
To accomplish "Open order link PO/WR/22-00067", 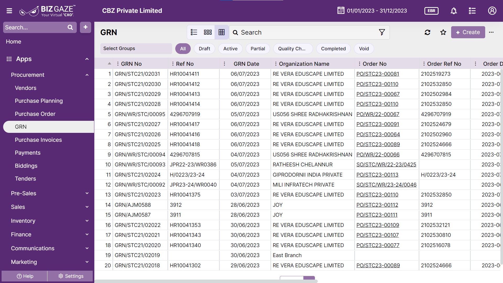I will click(x=378, y=114).
